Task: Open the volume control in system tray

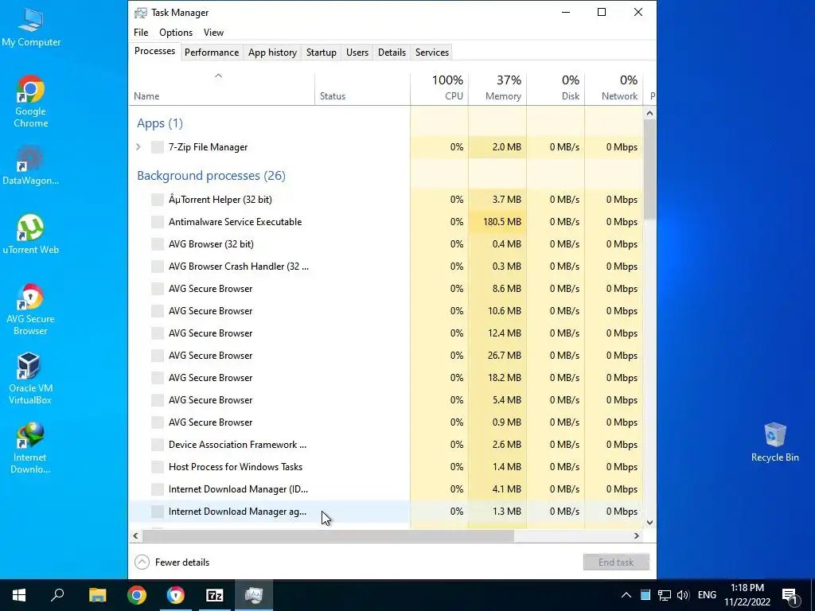Action: [683, 595]
